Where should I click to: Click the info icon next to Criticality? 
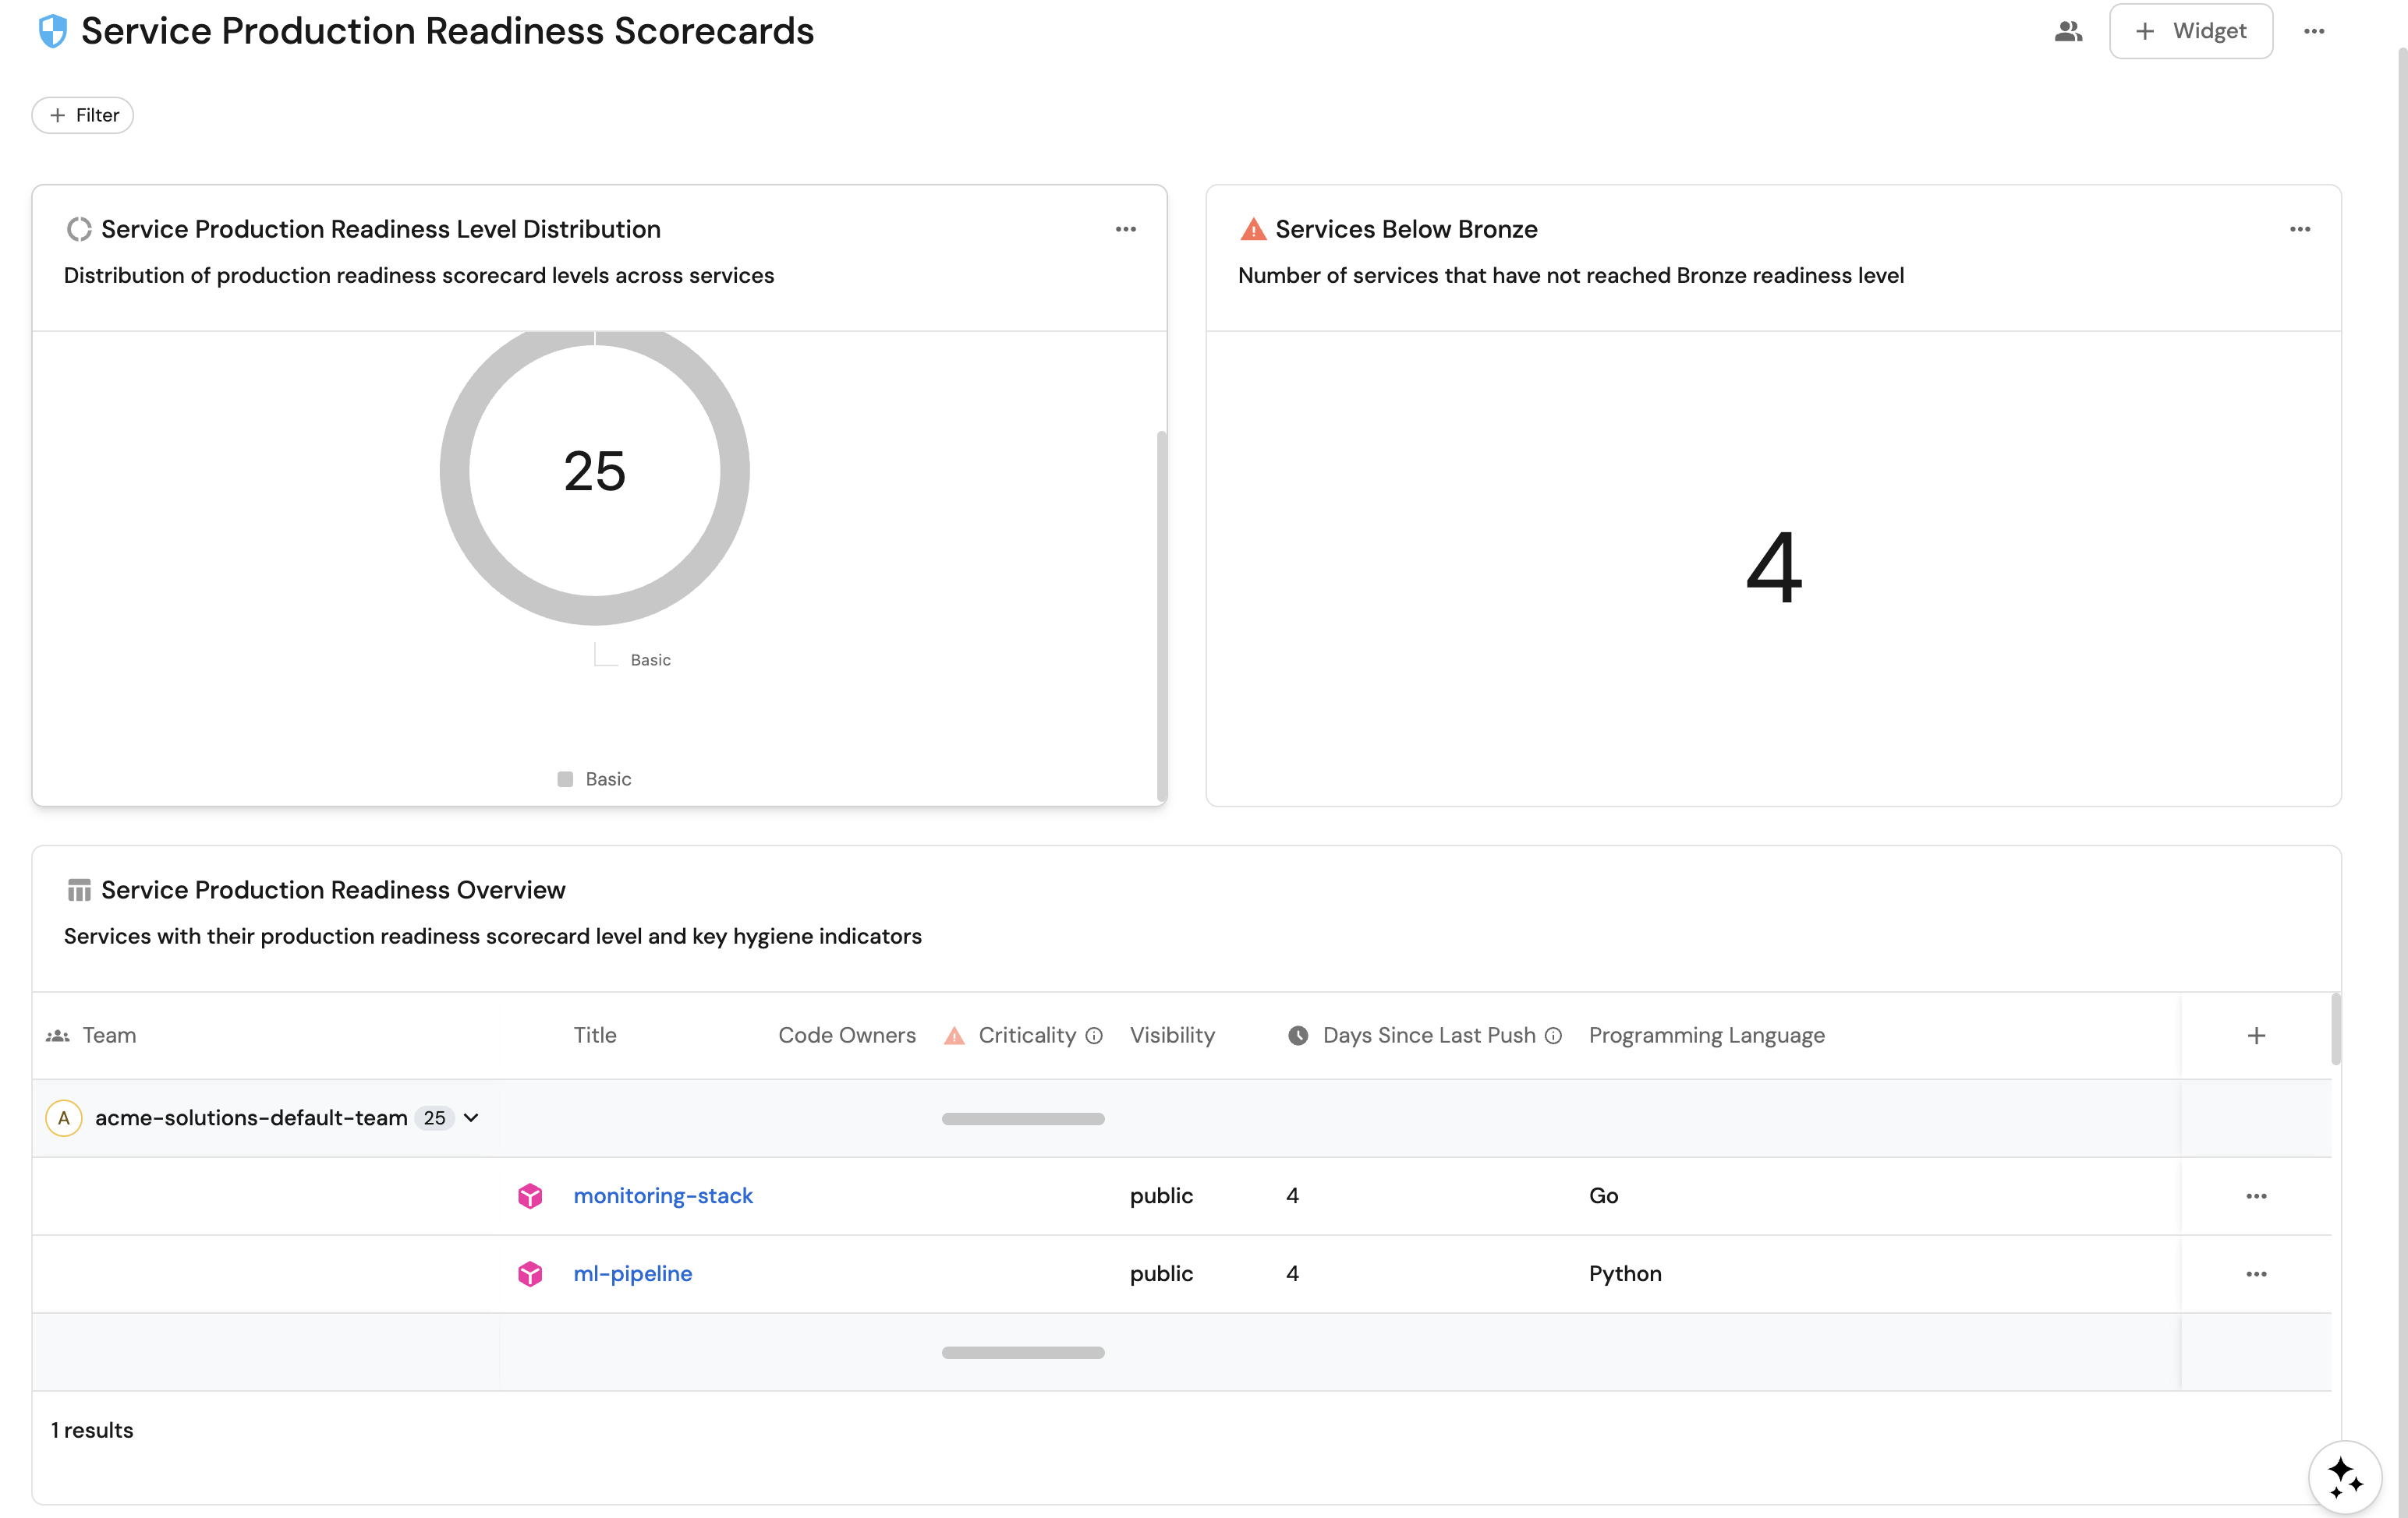(1094, 1036)
